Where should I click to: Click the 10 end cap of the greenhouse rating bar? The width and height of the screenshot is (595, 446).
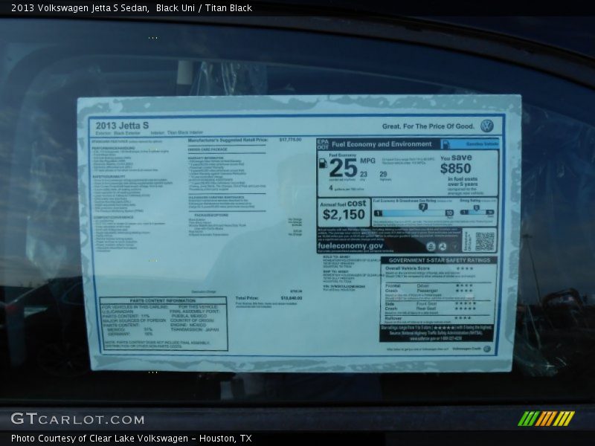coord(449,213)
